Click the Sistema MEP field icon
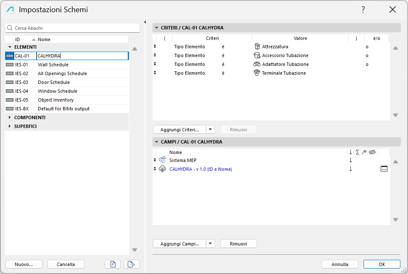Viewport: 408px width, 274px height. [x=162, y=160]
